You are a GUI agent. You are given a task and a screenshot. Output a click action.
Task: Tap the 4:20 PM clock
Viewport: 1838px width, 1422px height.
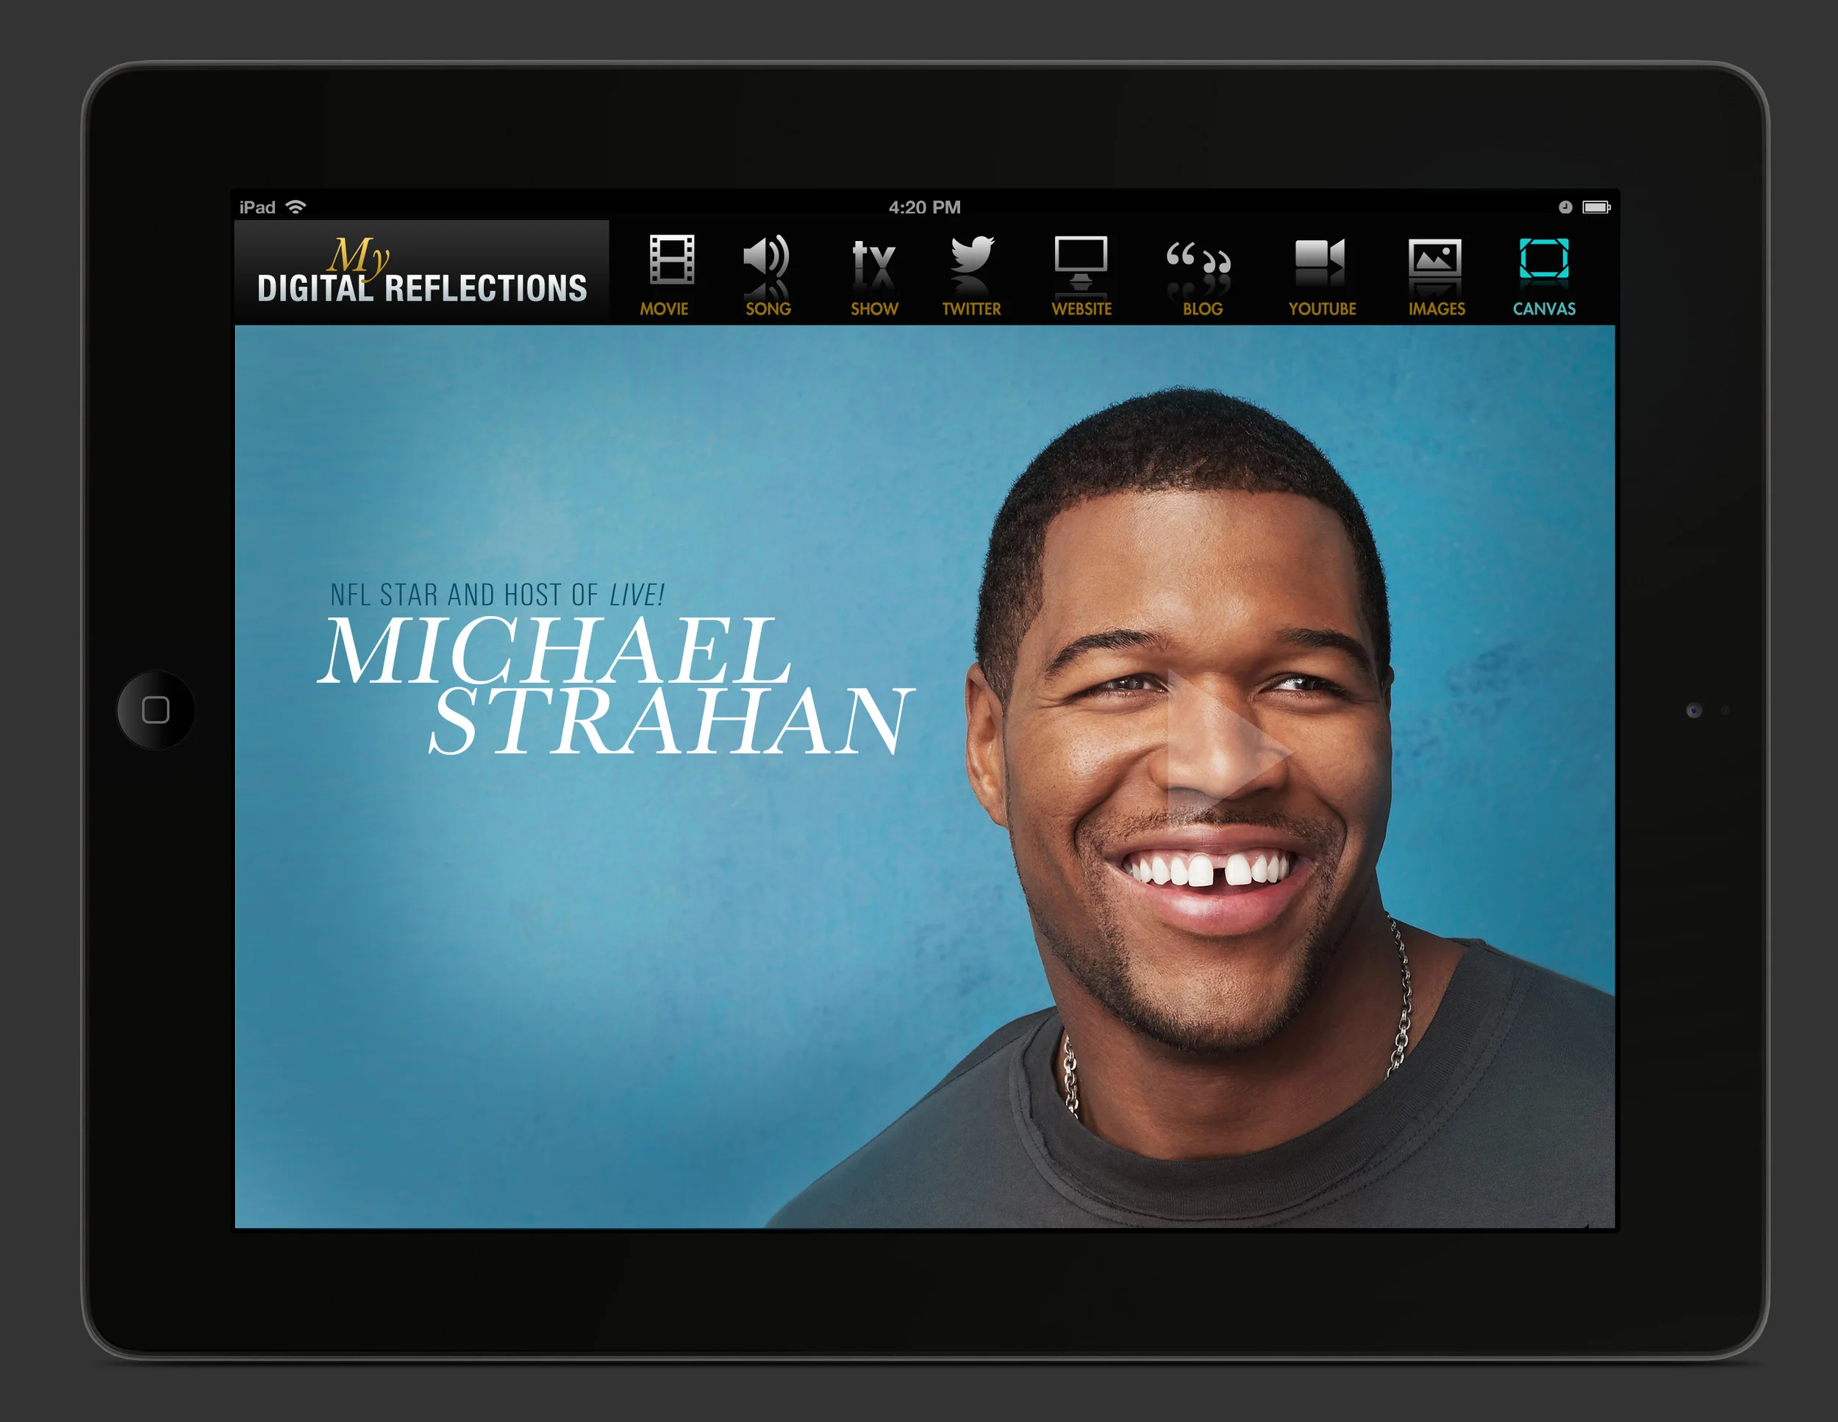pos(924,207)
